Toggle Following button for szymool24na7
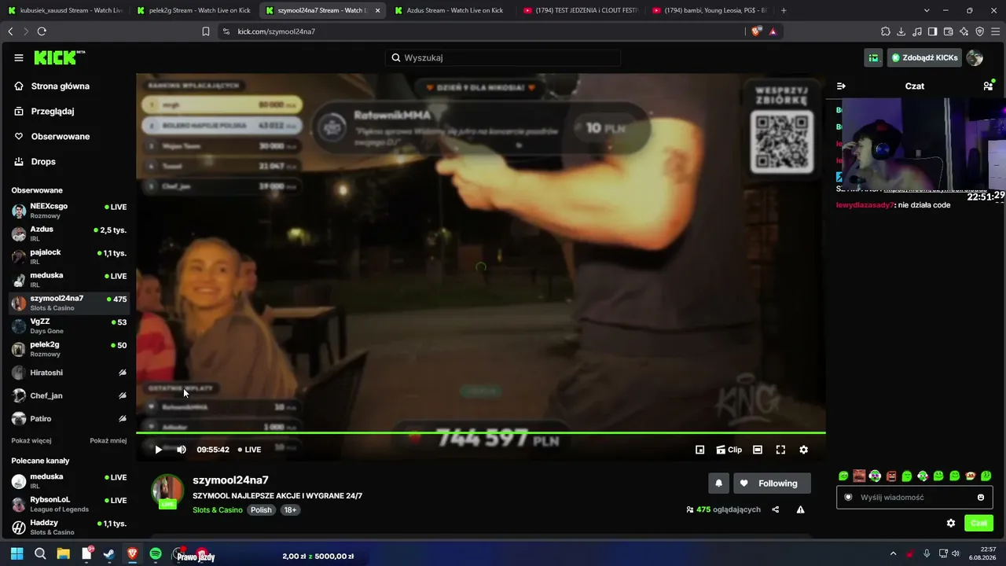1006x566 pixels. tap(772, 483)
